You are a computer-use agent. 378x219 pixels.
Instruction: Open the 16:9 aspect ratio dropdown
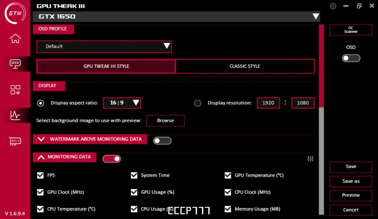[122, 103]
